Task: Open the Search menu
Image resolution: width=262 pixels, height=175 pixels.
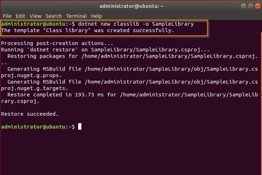Action: coord(54,16)
